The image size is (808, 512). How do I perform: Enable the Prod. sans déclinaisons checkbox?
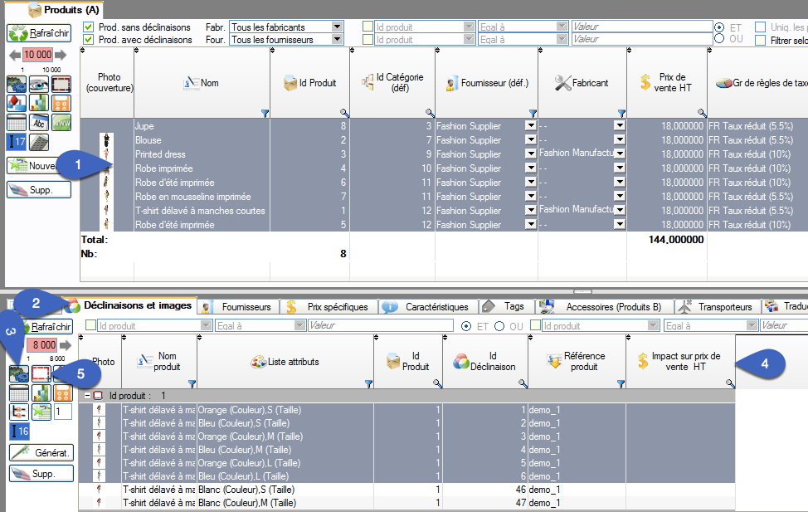[x=87, y=26]
